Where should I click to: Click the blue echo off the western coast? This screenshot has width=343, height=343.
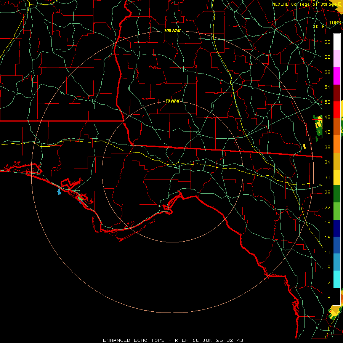(59, 191)
